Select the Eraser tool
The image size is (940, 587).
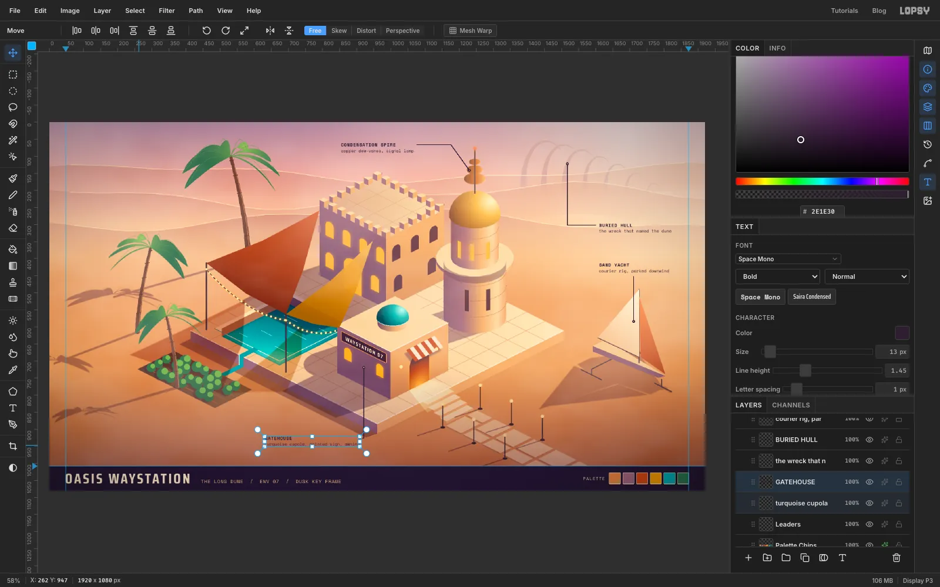point(13,228)
